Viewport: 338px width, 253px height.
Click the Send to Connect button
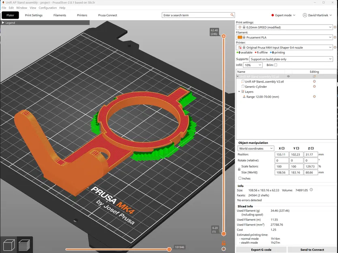coord(312,249)
